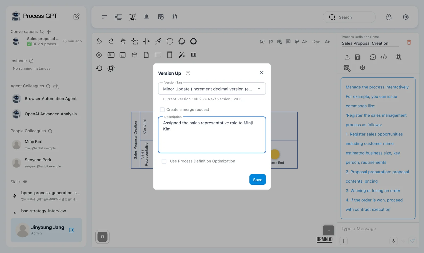The height and width of the screenshot is (253, 424).
Task: Open the top bar list menu icon
Action: pyautogui.click(x=104, y=17)
